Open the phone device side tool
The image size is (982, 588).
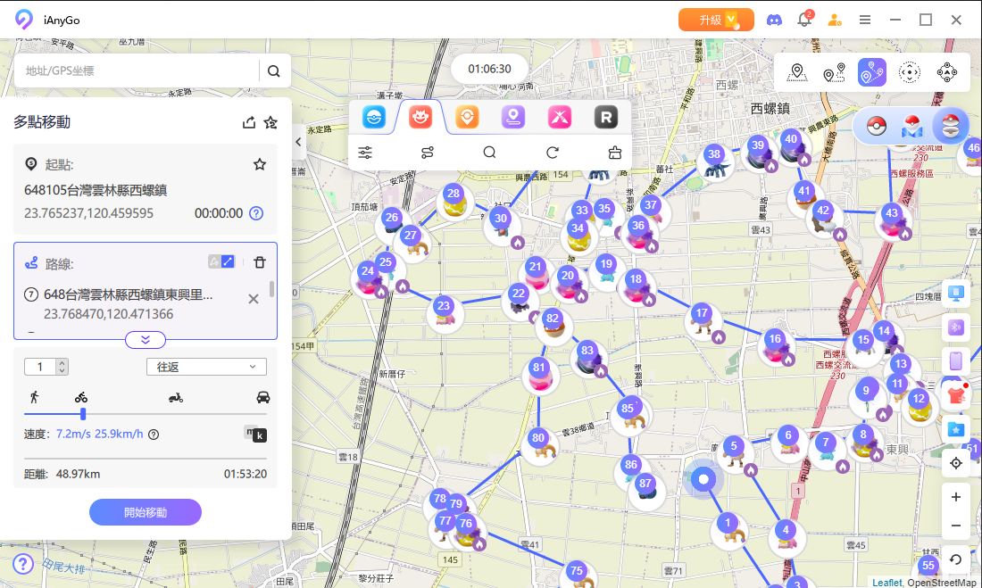956,361
